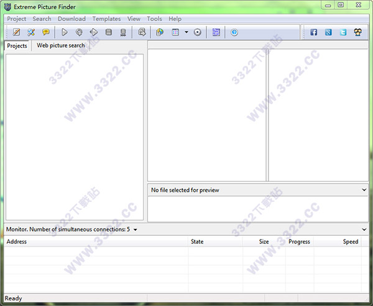Click the Twitter share icon
Screen dimensions: 373x306
343,32
